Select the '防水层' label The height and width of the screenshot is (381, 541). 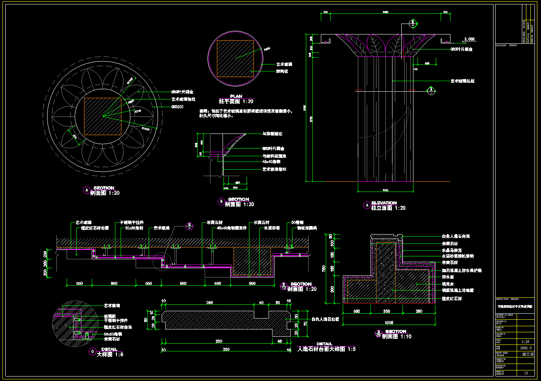448,277
